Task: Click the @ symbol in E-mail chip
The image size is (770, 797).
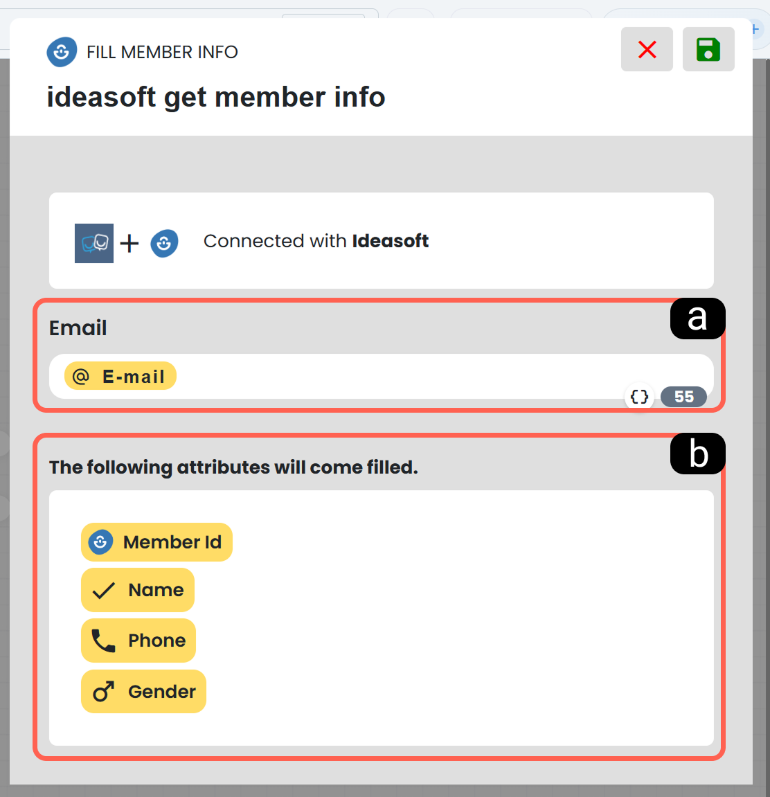Action: tap(81, 376)
